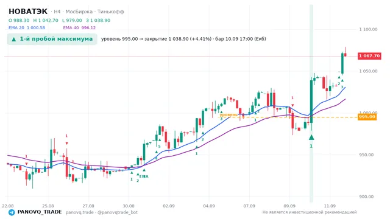Click the 'panovq.trade · @panovqtrade_bot' text
This screenshot has width=390, height=219.
pos(102,212)
